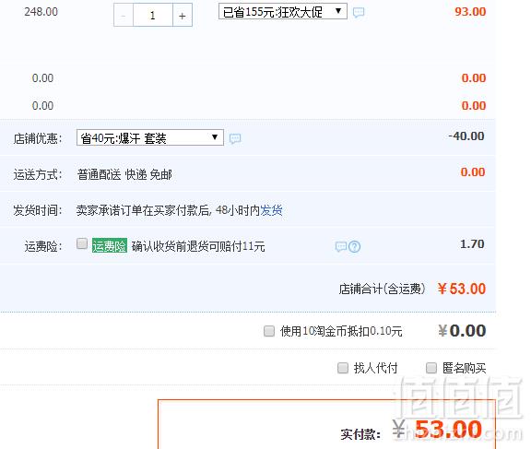Click the 店铺合计 ¥53.00 total
Screen dimensions: 531x449
(x=461, y=289)
